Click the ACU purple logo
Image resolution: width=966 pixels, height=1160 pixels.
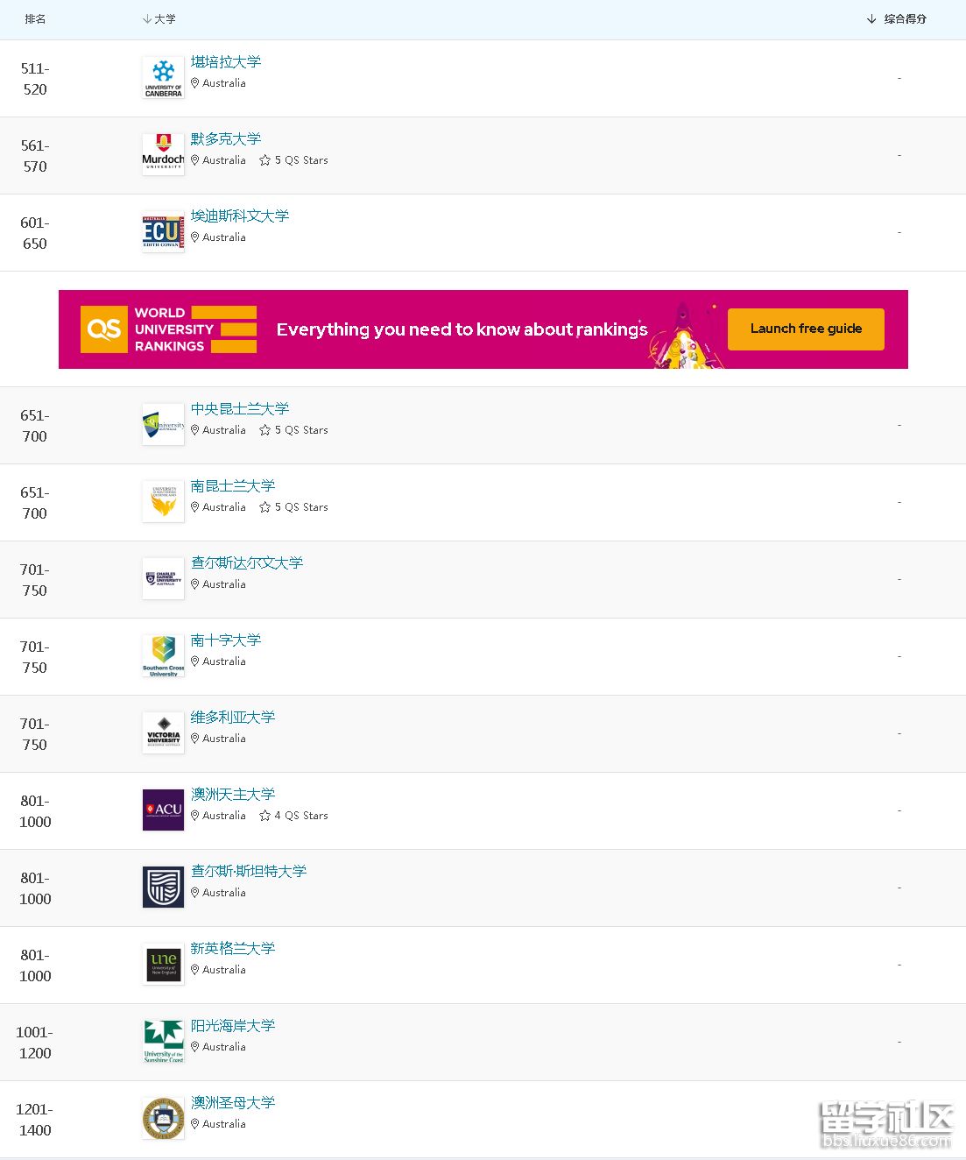[x=163, y=810]
